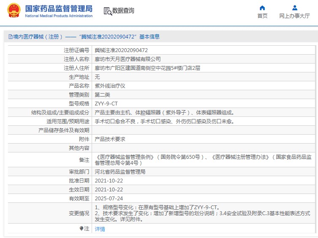Image resolution: width=318 pixels, height=238 pixels.
Task: Click the 备注 label
Action: tap(84, 160)
